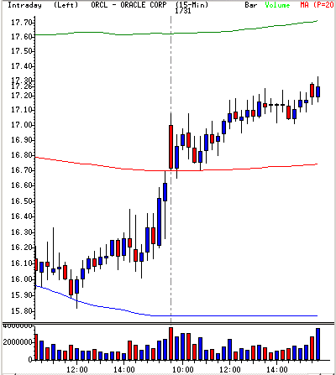This screenshot has width=336, height=375.
Task: Click the large red candle opening at 17.00
Action: (171, 147)
